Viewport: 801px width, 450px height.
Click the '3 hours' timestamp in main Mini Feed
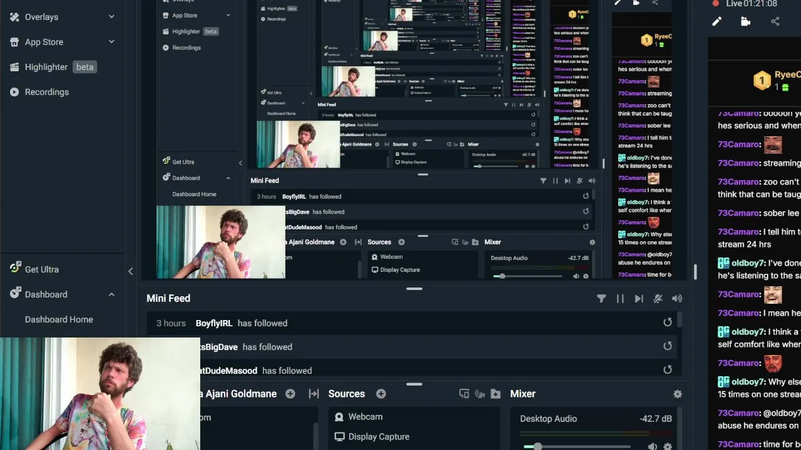[171, 323]
